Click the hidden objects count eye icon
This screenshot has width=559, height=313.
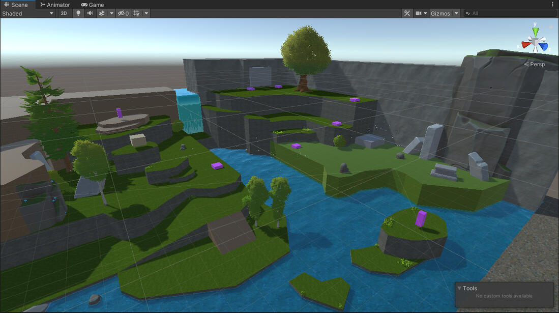pyautogui.click(x=122, y=13)
